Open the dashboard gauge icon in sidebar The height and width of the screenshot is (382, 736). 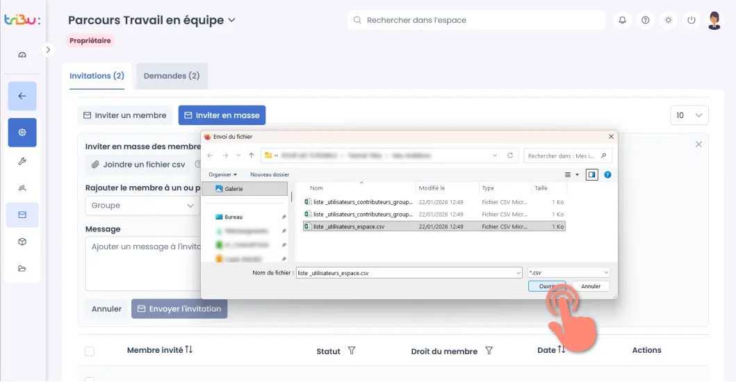22,55
